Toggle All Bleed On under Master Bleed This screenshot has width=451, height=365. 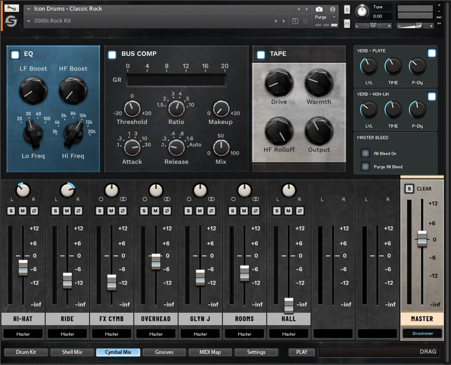pos(365,153)
